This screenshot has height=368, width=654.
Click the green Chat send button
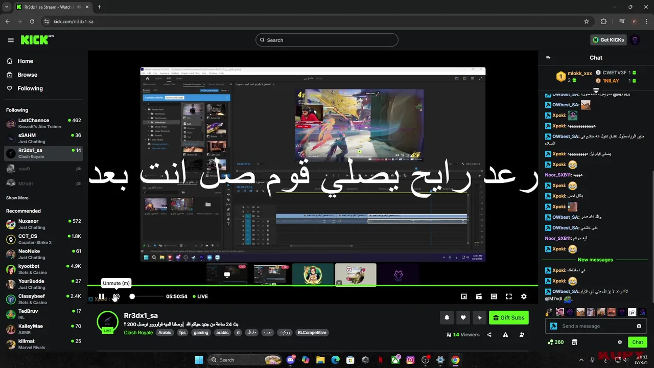click(638, 342)
